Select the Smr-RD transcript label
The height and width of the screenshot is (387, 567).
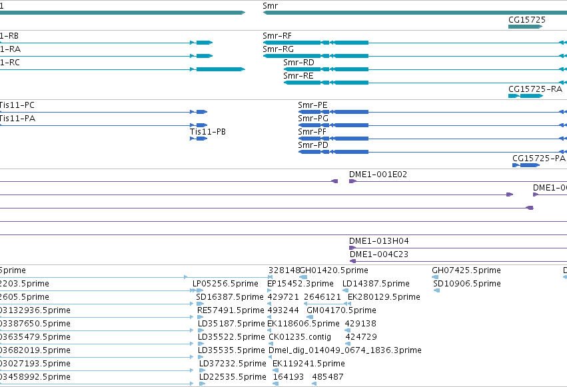(298, 63)
